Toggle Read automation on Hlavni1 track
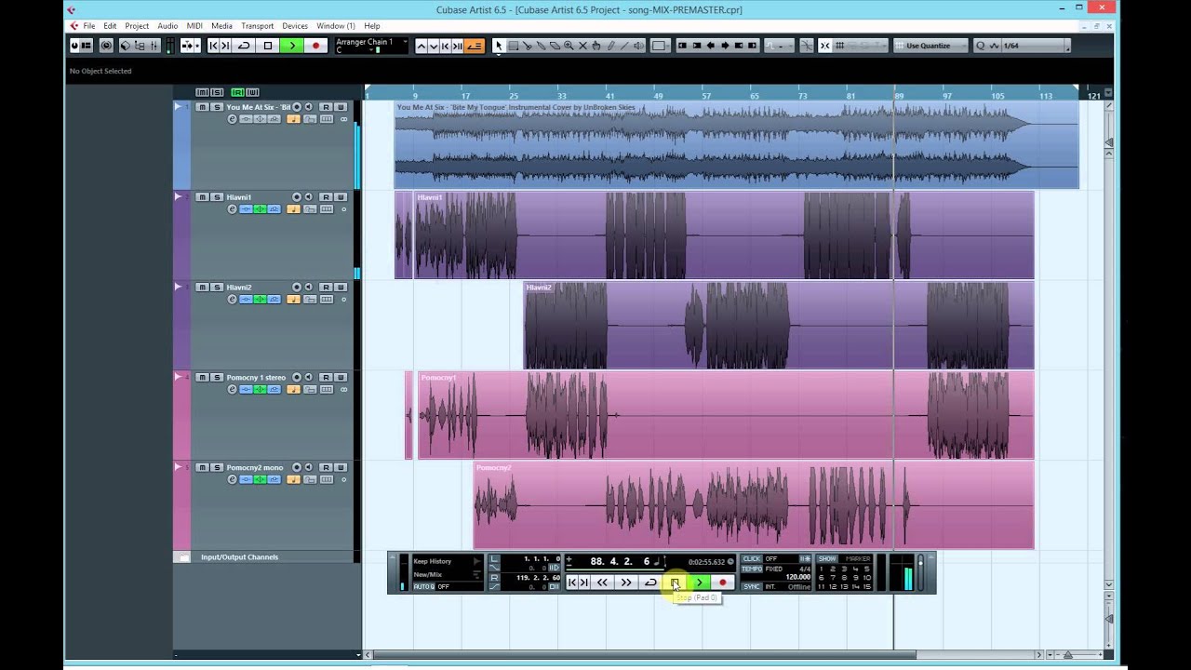Viewport: 1191px width, 670px height. click(326, 197)
